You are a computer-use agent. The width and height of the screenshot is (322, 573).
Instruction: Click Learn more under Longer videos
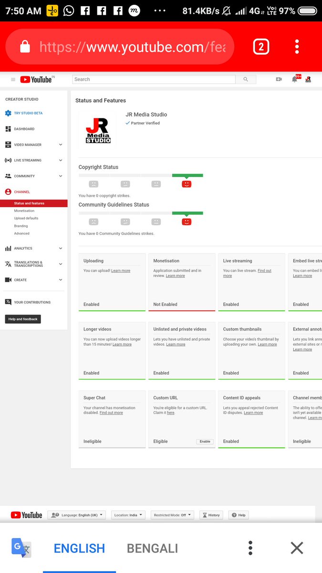(122, 344)
